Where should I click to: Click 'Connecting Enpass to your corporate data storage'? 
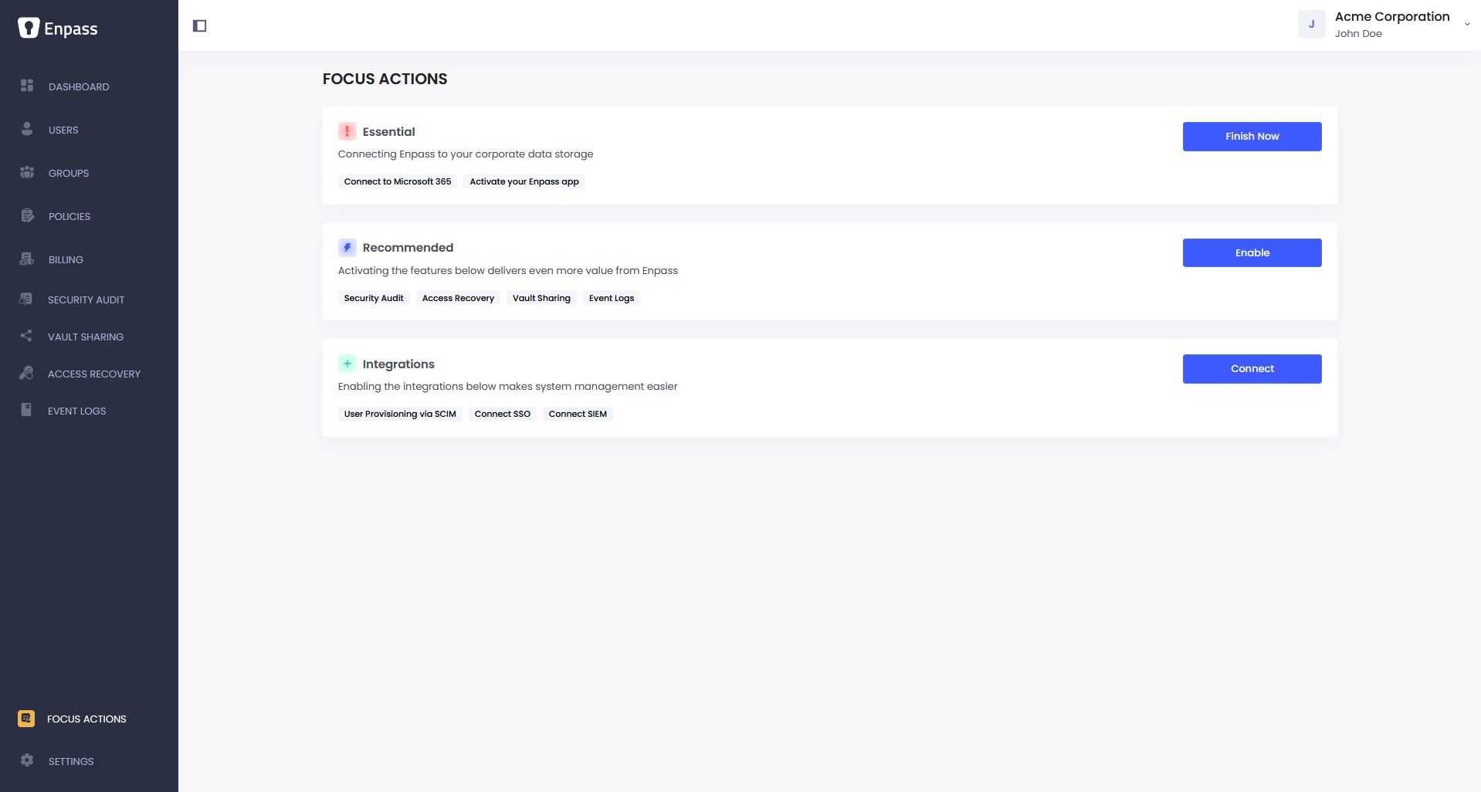coord(466,154)
